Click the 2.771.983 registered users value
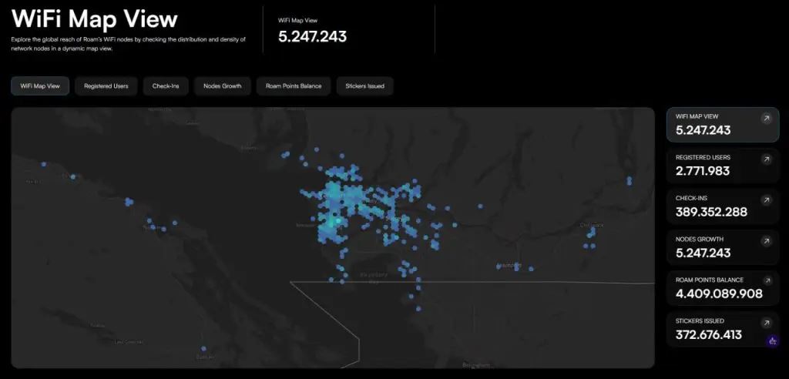 [x=703, y=171]
